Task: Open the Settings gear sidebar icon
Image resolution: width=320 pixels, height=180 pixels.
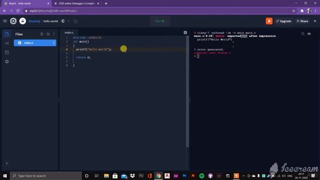Action: [6, 61]
